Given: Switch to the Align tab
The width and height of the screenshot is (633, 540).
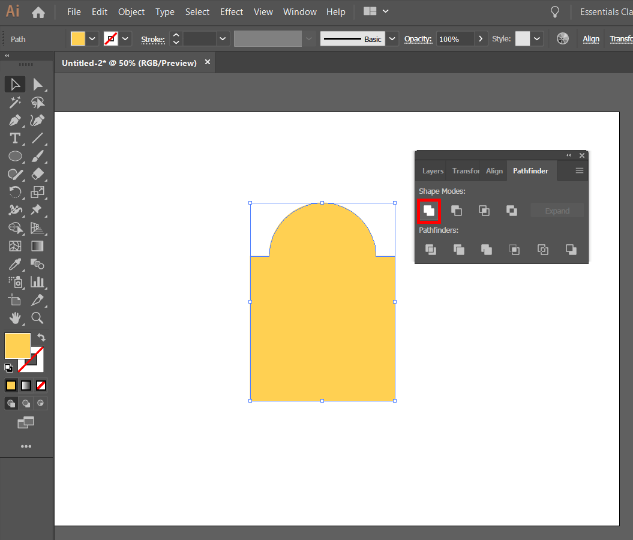Looking at the screenshot, I should pos(494,170).
